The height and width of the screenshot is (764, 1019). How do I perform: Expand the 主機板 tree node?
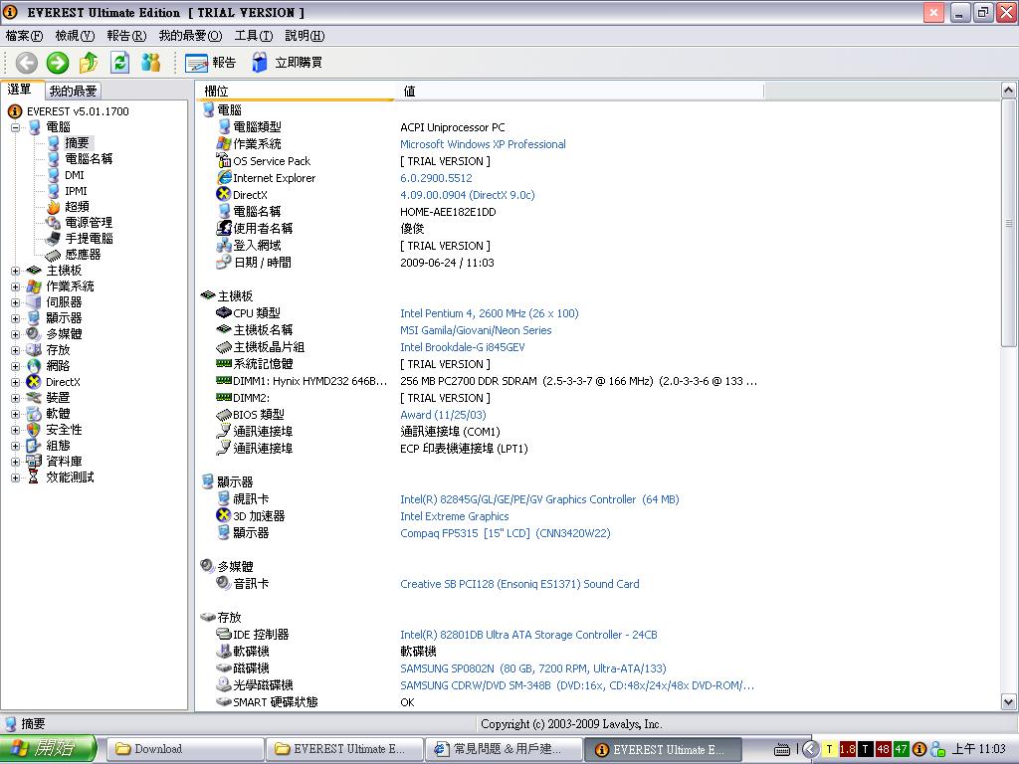[x=15, y=271]
